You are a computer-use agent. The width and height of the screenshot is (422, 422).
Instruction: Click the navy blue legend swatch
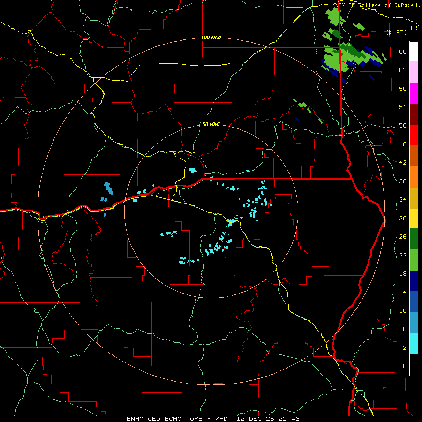pyautogui.click(x=414, y=281)
